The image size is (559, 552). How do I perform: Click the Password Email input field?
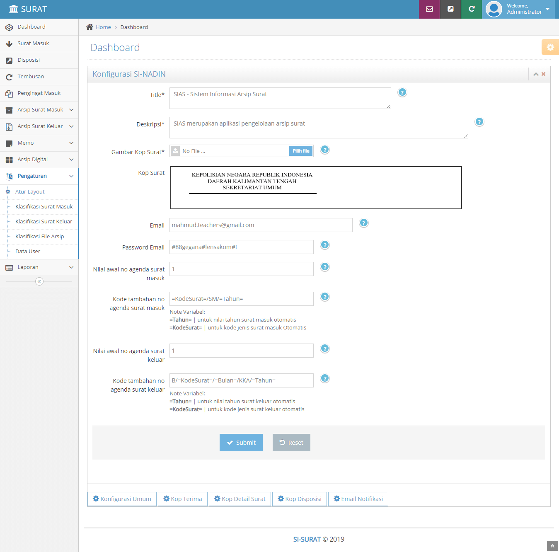pyautogui.click(x=242, y=247)
